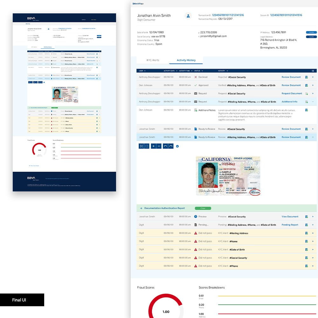
Task: Open the User column sort dropdown
Action: (145, 71)
